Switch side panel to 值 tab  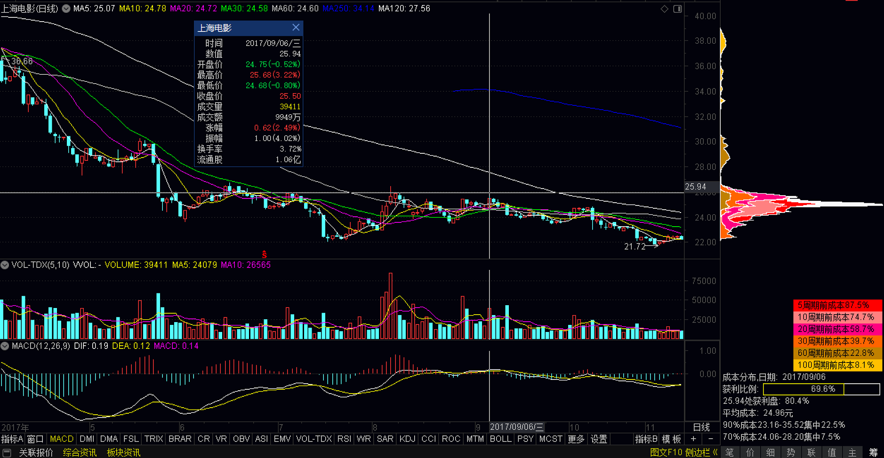(x=832, y=452)
